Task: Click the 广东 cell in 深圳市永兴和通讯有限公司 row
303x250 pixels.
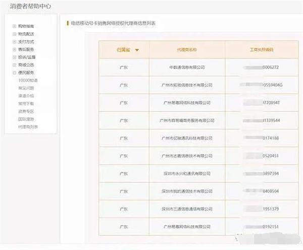Action: tap(124, 174)
